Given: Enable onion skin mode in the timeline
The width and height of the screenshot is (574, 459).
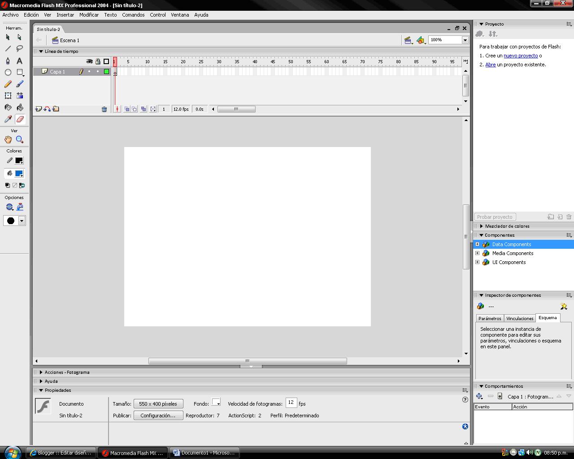Looking at the screenshot, I should [127, 108].
